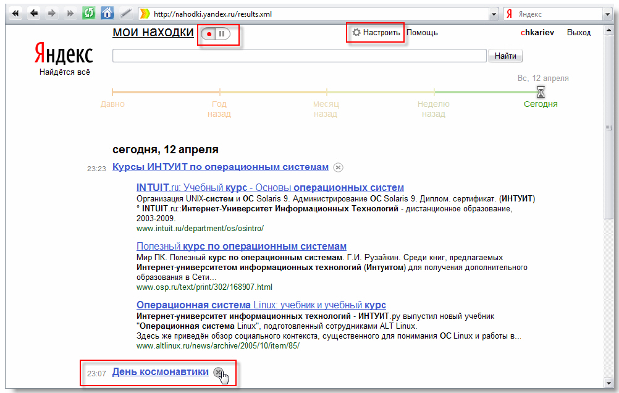The height and width of the screenshot is (393, 619).
Task: Delete the День космонавтики entry with its x icon
Action: point(218,372)
